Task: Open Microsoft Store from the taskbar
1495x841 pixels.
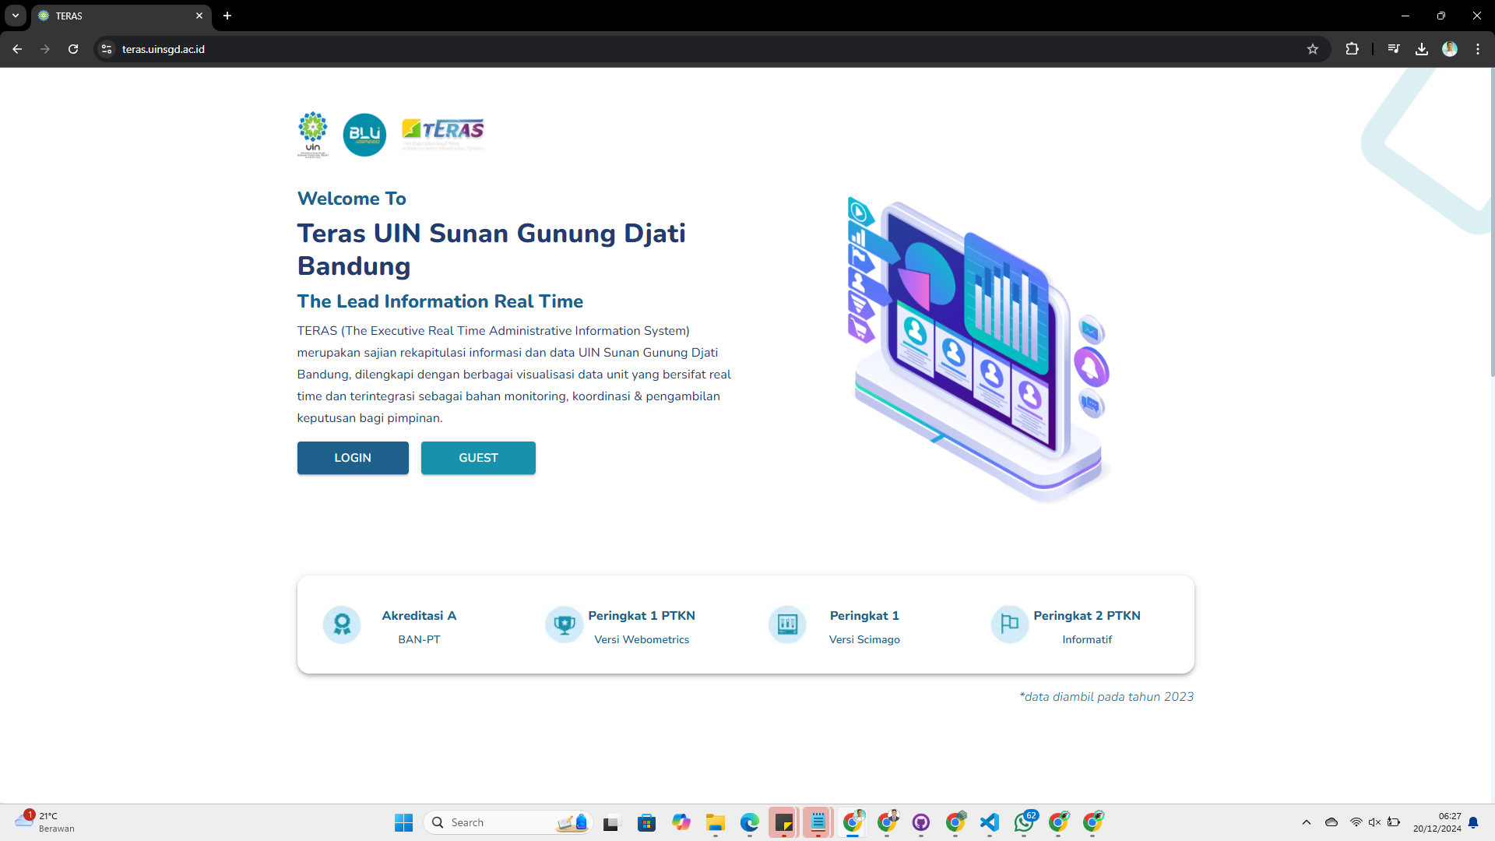Action: tap(646, 822)
